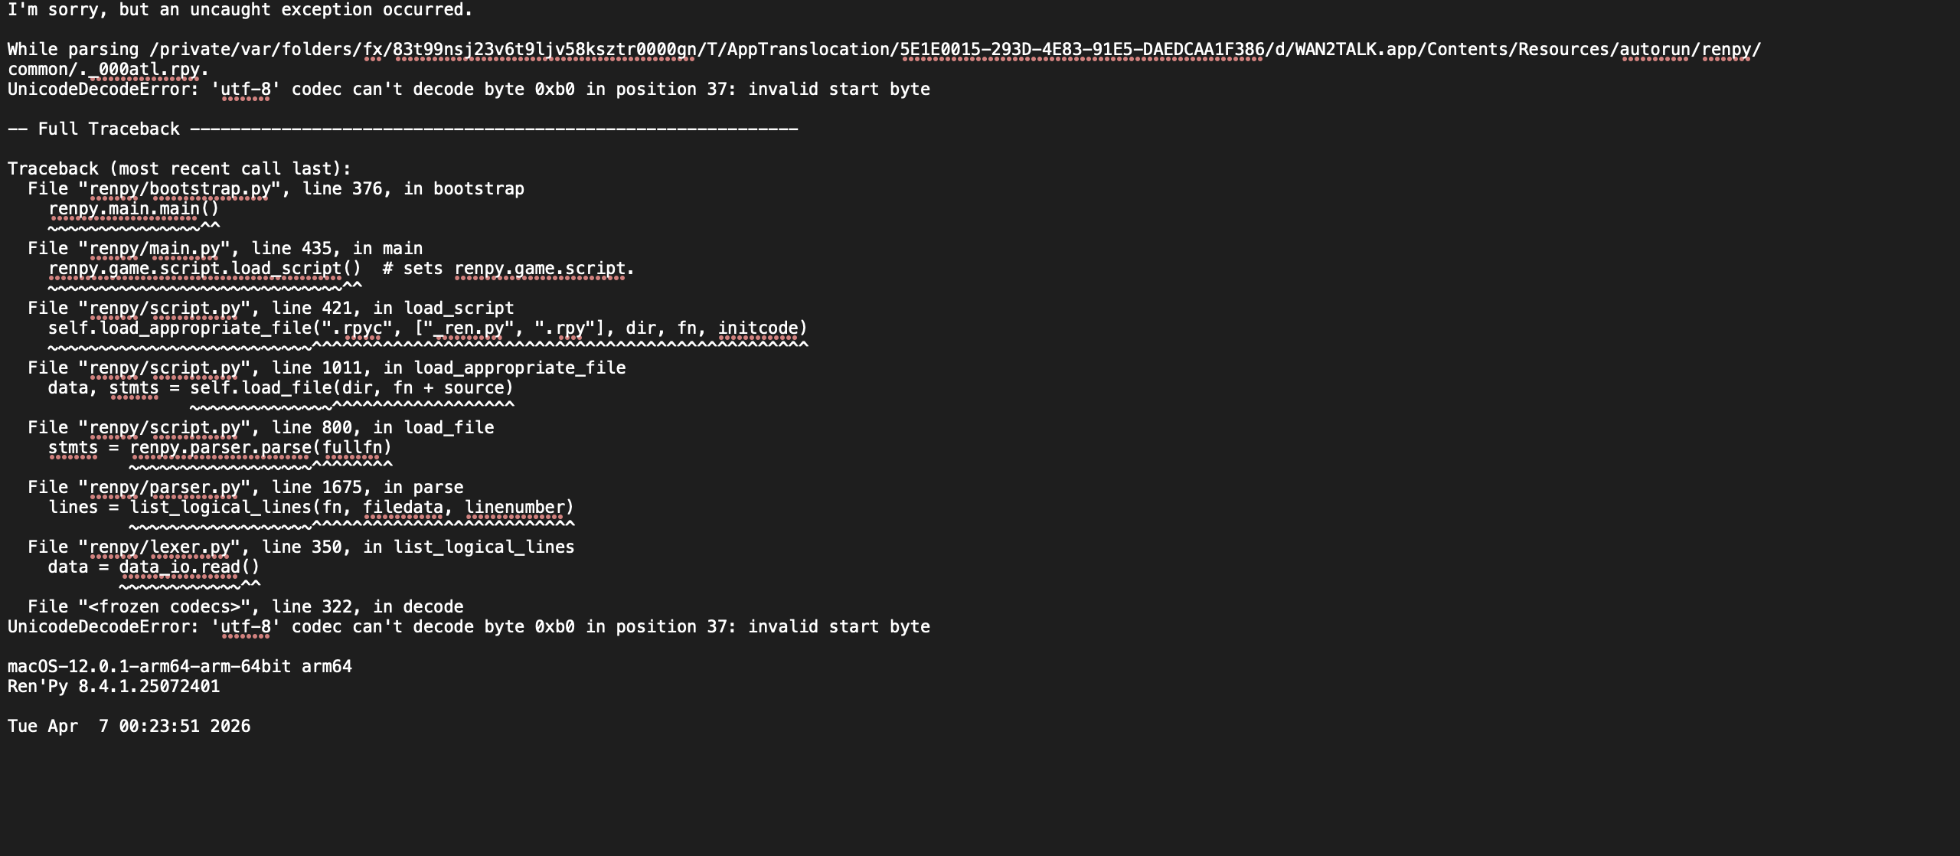Click the "uncaught exception occurred" first line

tap(240, 10)
